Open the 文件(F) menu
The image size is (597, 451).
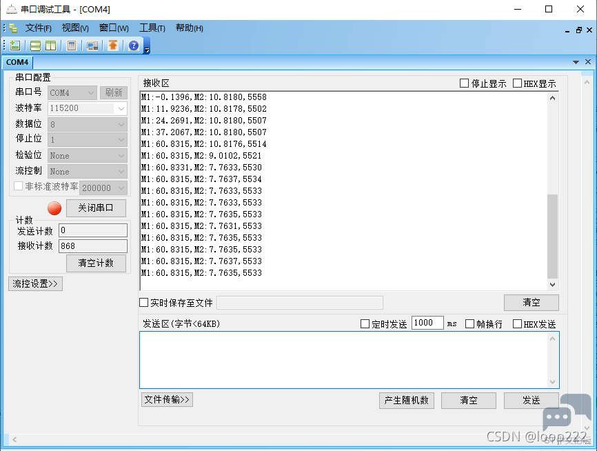38,28
